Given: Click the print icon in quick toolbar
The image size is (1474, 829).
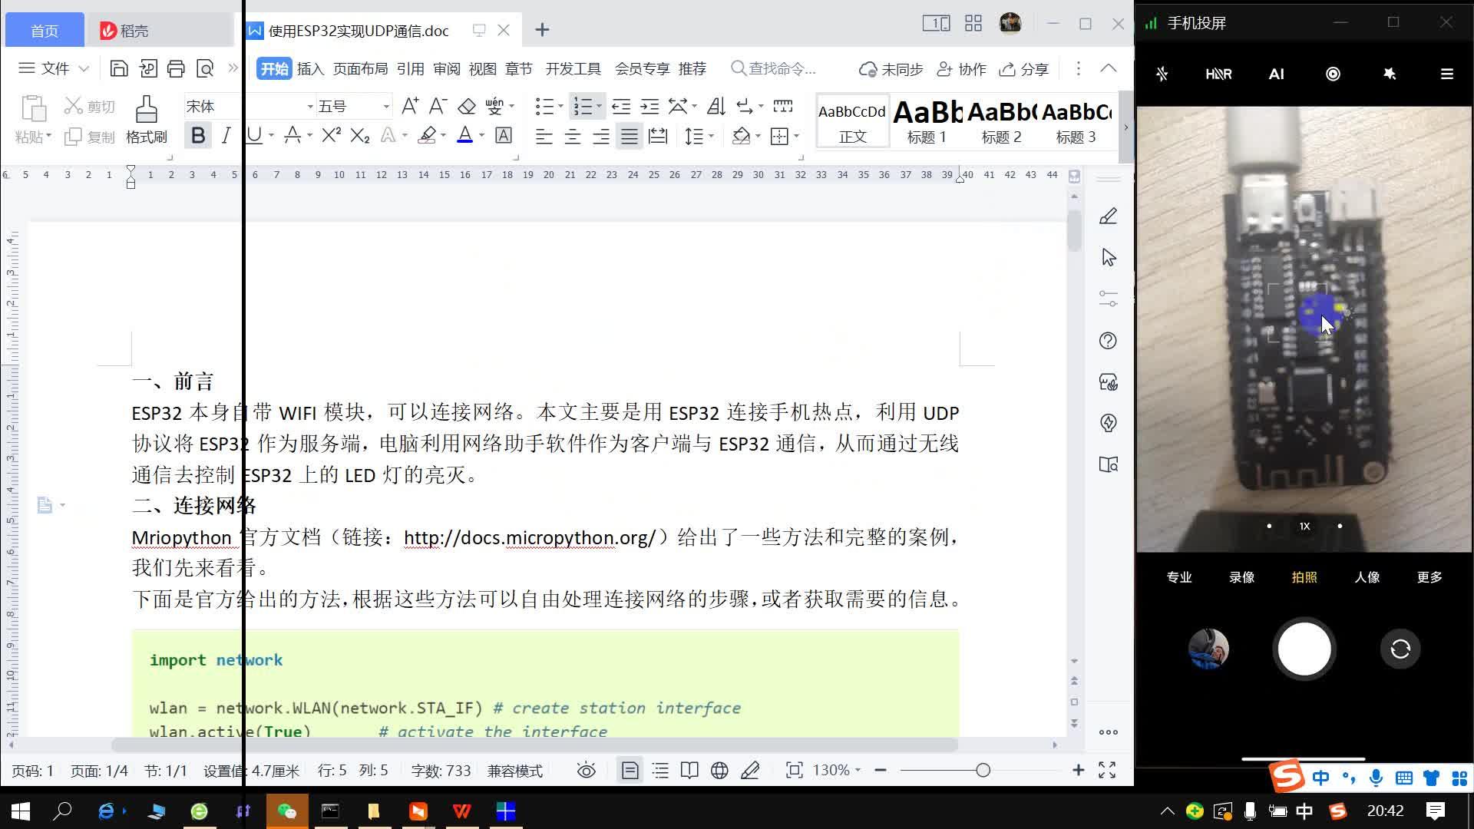Looking at the screenshot, I should tap(176, 69).
